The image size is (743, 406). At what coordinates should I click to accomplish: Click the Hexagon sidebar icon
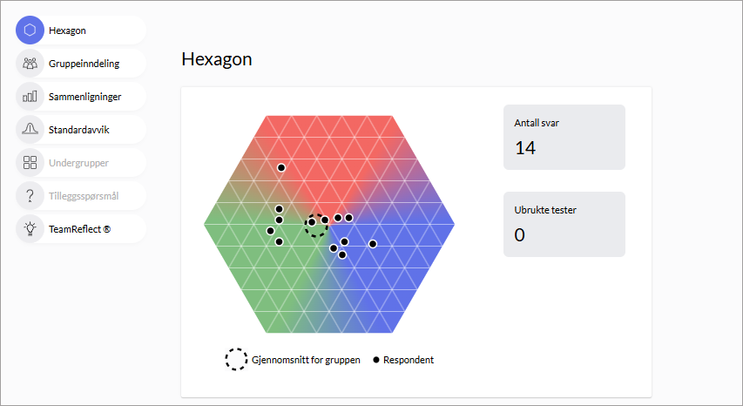coord(30,30)
